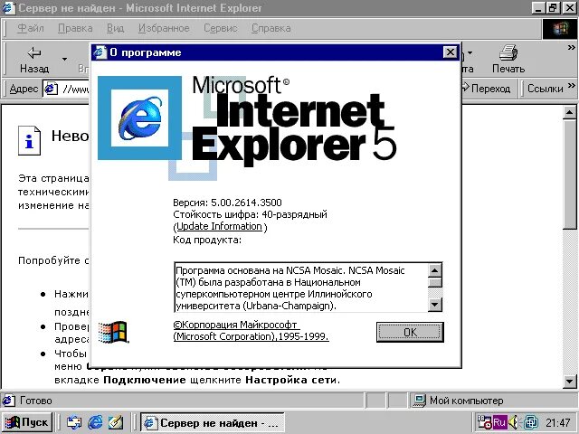The image size is (579, 434).
Task: Click the Готово status bar text
Action: (x=36, y=401)
